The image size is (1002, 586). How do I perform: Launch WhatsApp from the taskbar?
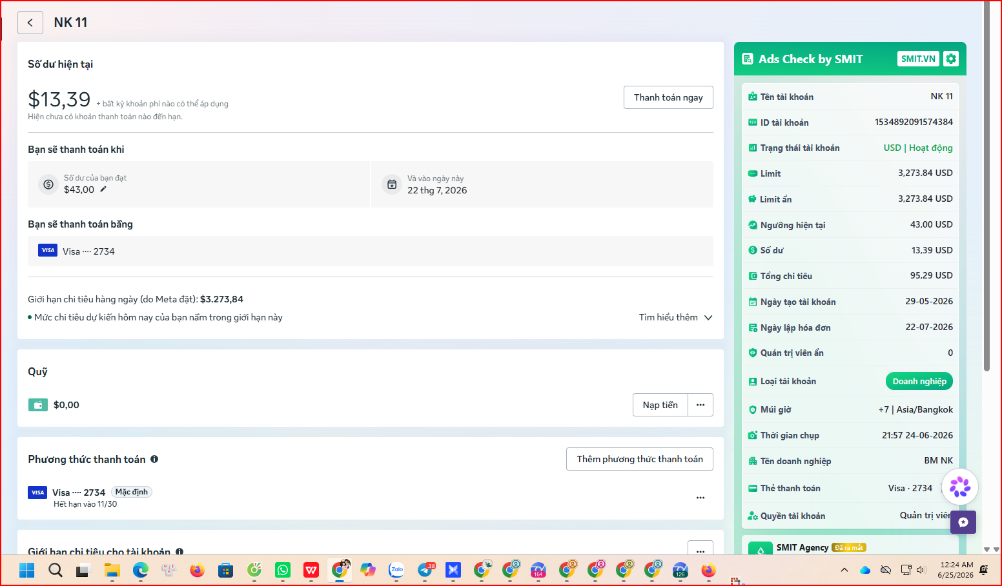click(283, 570)
